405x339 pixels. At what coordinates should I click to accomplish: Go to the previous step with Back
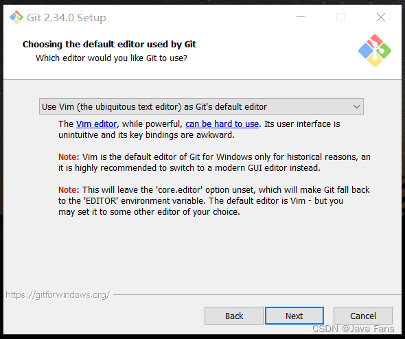pyautogui.click(x=234, y=316)
